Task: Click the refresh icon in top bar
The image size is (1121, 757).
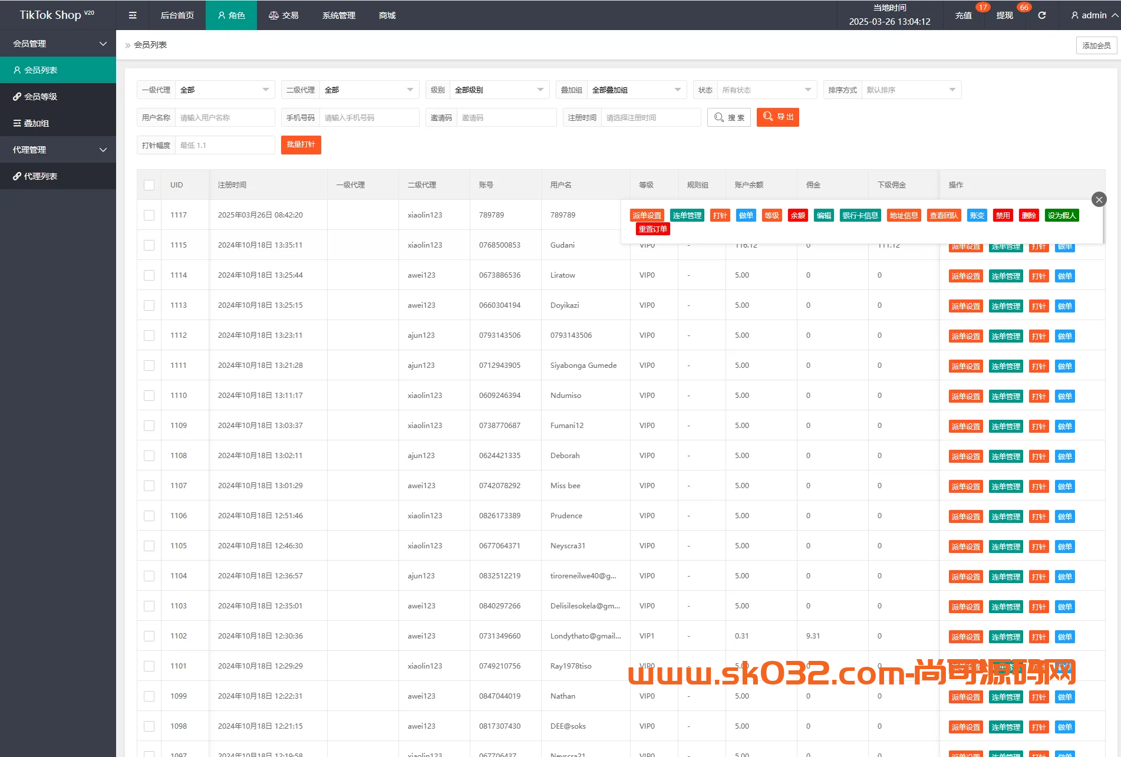Action: point(1041,15)
